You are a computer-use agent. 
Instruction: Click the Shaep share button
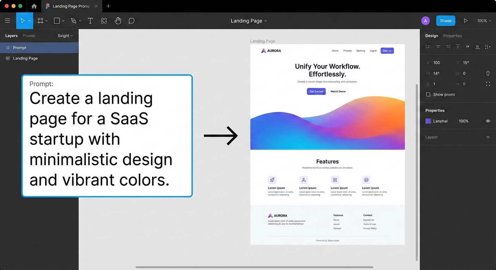pos(445,20)
